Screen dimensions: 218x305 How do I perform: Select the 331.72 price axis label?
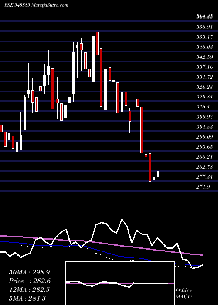(x=204, y=77)
